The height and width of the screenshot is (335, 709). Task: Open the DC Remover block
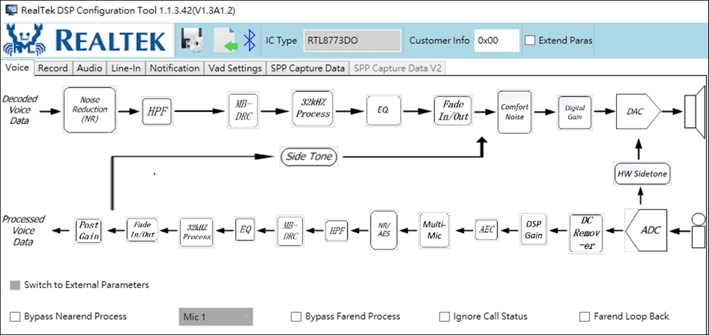point(587,232)
